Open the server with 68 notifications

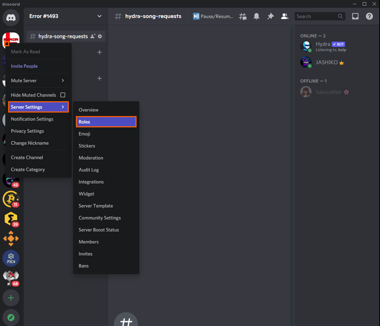tap(11, 278)
